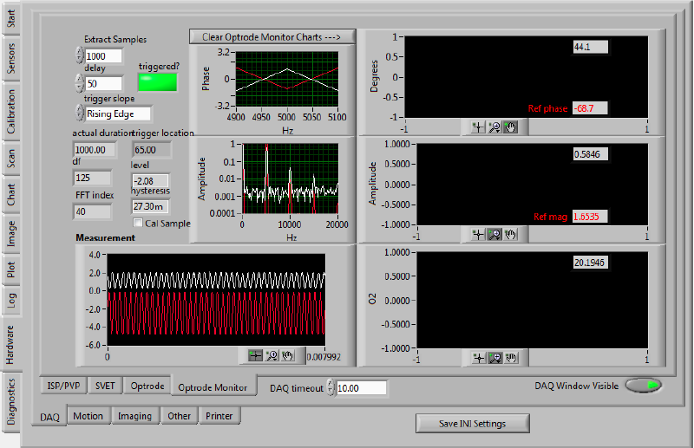Switch to the Other tab

[179, 416]
